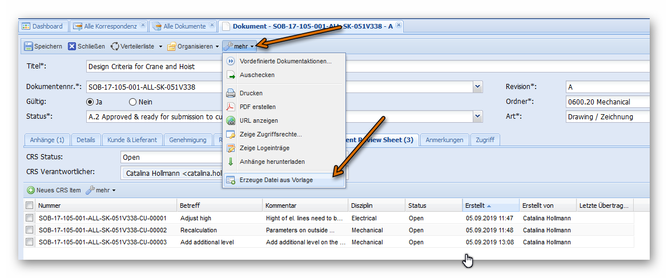Click the Neues CRS Item button
668x278 pixels.
54,190
